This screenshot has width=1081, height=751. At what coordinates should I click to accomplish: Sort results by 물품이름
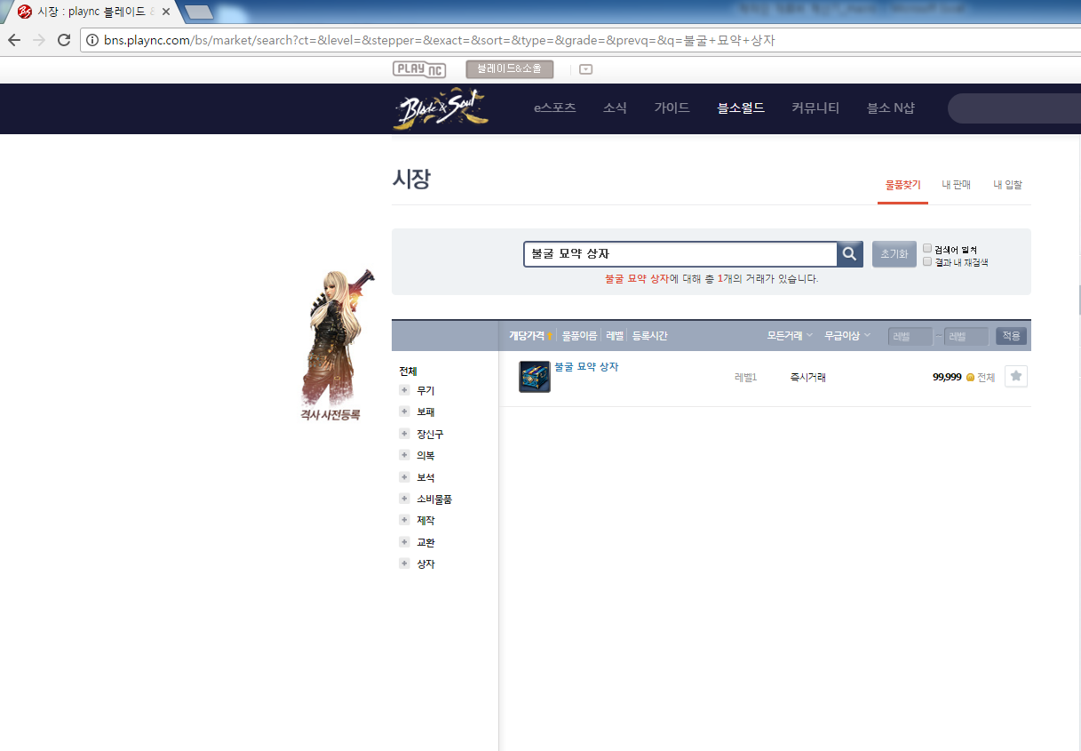[579, 336]
